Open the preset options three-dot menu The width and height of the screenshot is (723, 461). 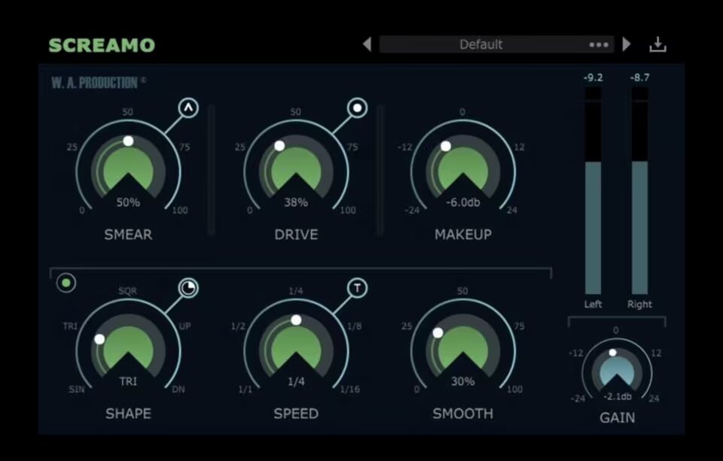coord(599,44)
